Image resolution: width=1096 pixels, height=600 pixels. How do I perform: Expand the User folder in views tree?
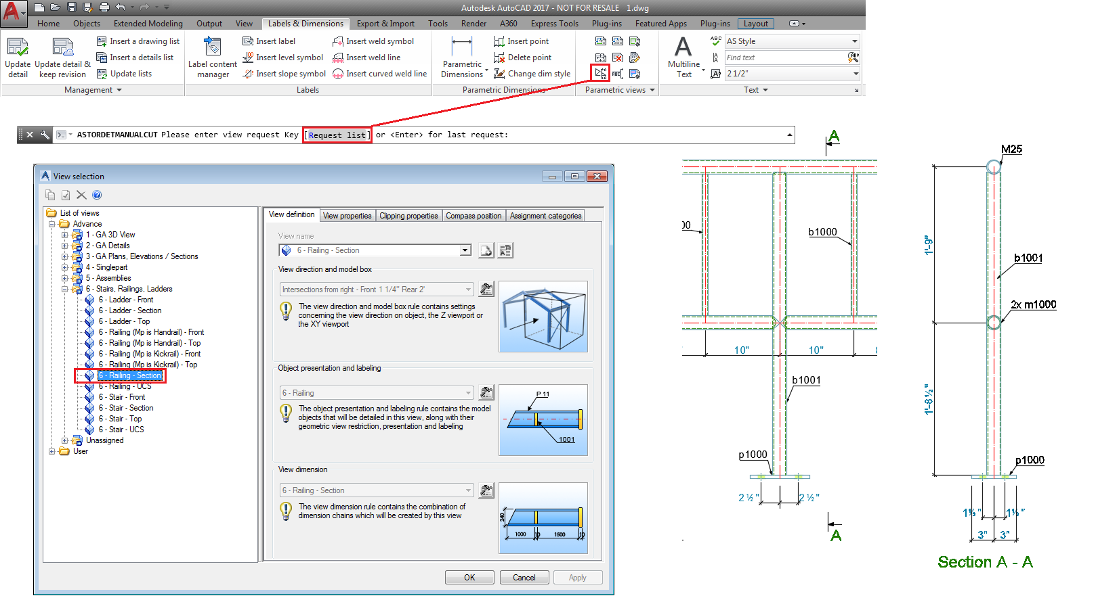pos(52,451)
